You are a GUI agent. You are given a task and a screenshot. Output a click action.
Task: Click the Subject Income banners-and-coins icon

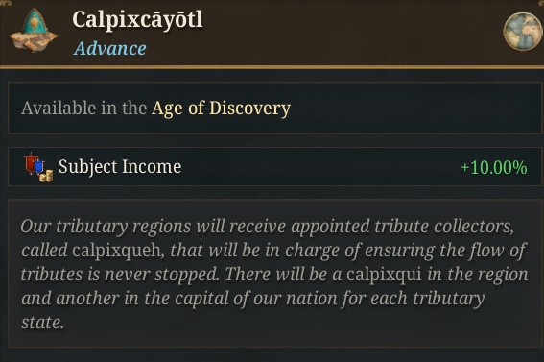(x=38, y=167)
